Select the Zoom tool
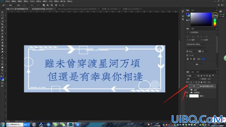226x127 pixels. coord(2,70)
